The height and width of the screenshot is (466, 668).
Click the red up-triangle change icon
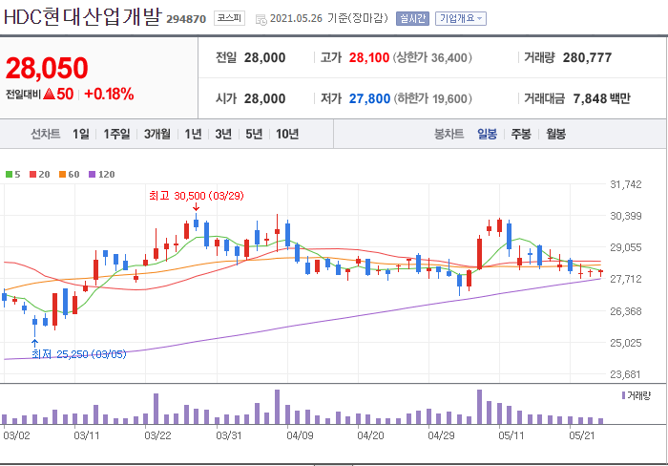[x=49, y=94]
